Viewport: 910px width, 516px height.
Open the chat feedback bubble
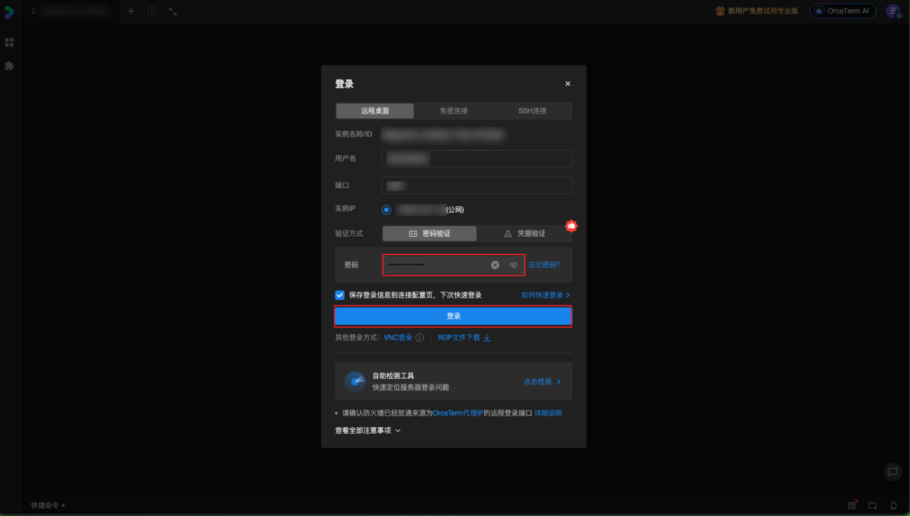click(x=892, y=471)
